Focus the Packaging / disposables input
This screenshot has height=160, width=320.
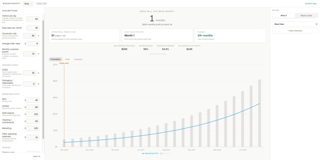click(x=29, y=84)
